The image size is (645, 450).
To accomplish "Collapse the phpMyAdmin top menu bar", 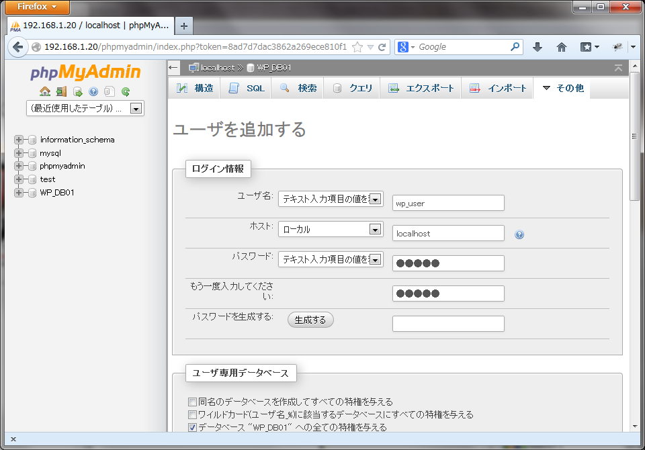I will 618,68.
